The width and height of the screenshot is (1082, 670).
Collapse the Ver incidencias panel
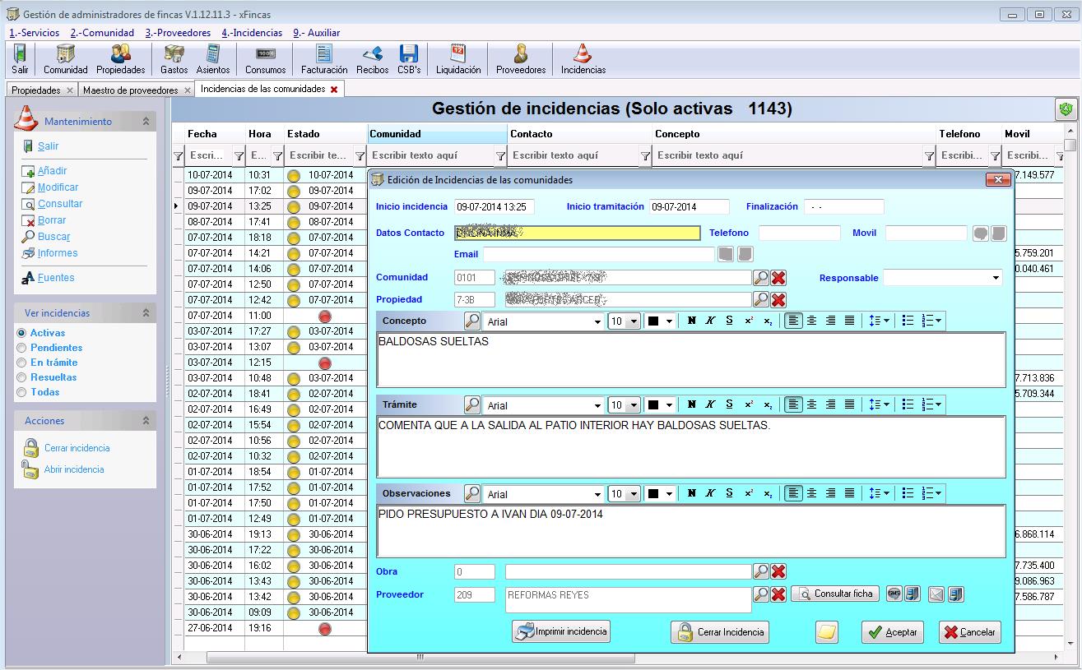coord(146,313)
